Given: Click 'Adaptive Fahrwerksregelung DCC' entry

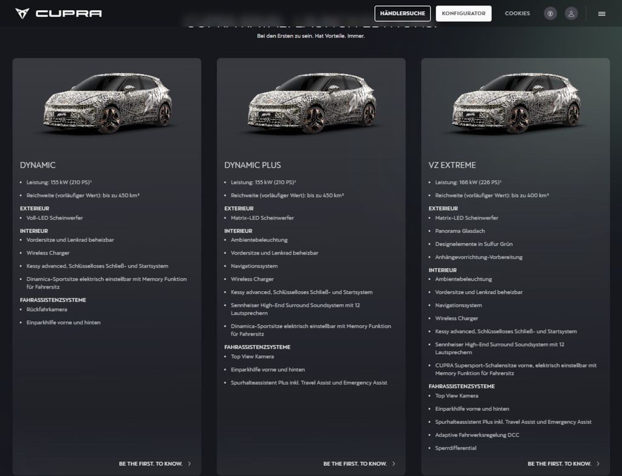Looking at the screenshot, I should tap(477, 435).
